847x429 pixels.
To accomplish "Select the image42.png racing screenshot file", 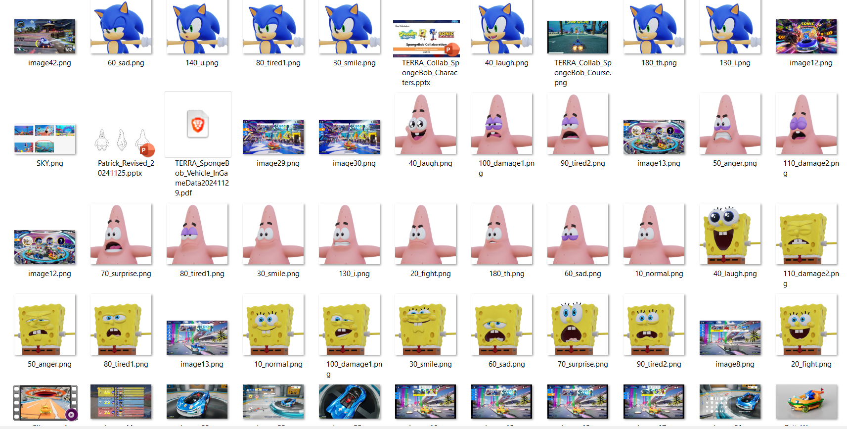I will point(45,37).
